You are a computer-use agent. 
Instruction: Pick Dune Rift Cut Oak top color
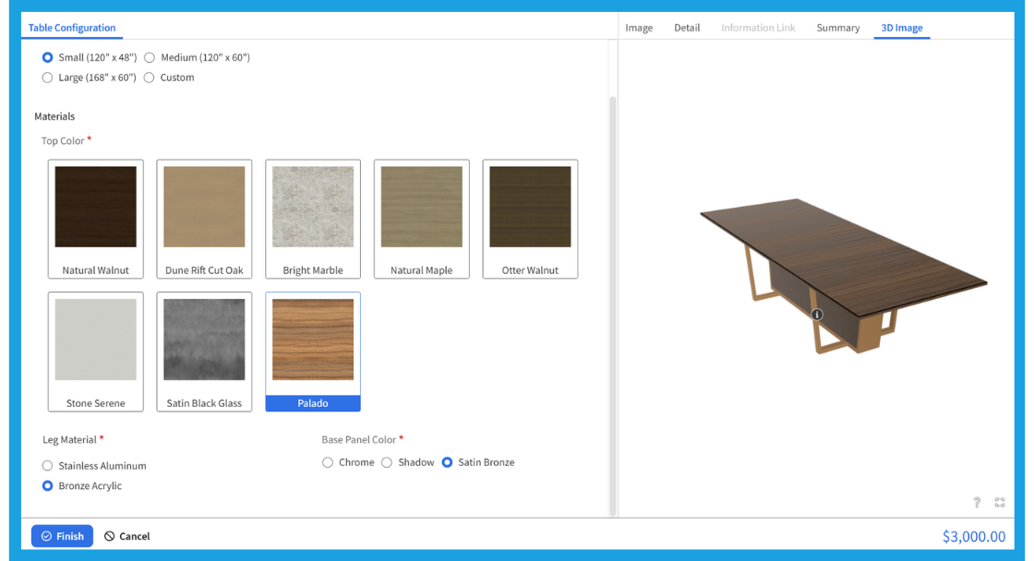point(204,219)
